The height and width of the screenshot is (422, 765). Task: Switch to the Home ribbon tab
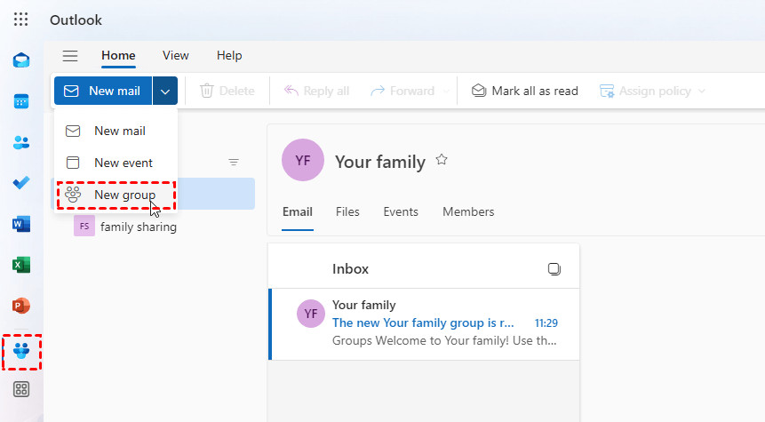pos(118,56)
